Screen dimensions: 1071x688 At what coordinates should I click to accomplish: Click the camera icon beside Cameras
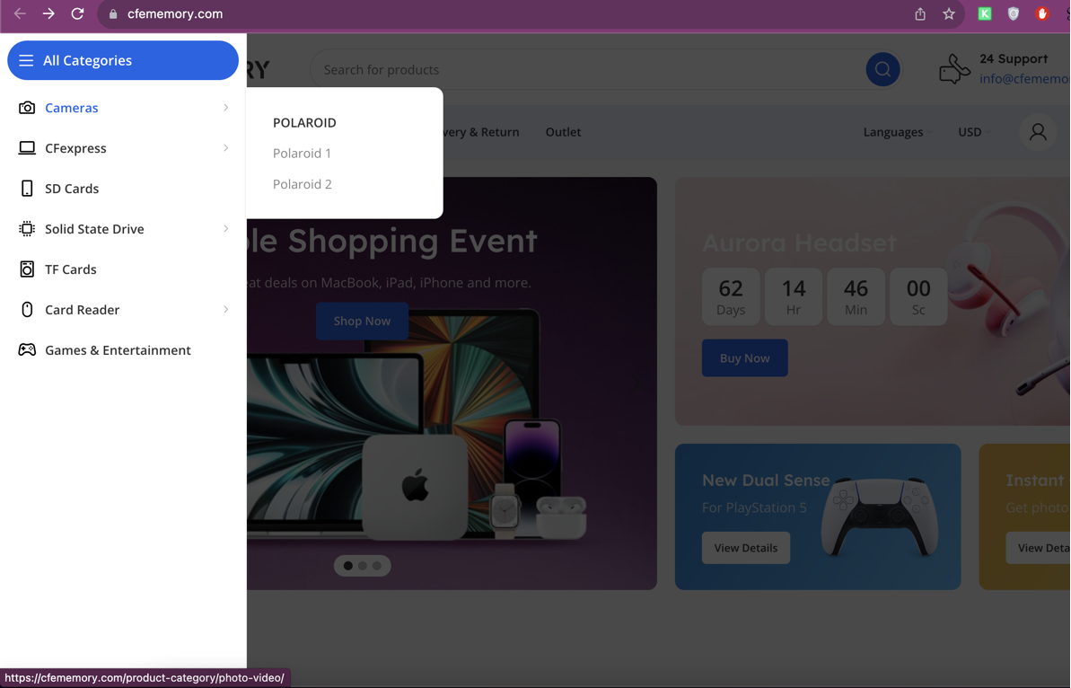[x=27, y=108]
